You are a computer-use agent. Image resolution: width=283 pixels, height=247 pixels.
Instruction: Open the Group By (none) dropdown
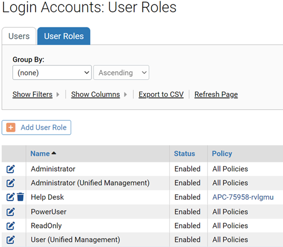pyautogui.click(x=52, y=73)
